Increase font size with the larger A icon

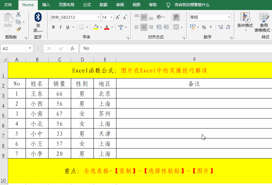point(118,17)
